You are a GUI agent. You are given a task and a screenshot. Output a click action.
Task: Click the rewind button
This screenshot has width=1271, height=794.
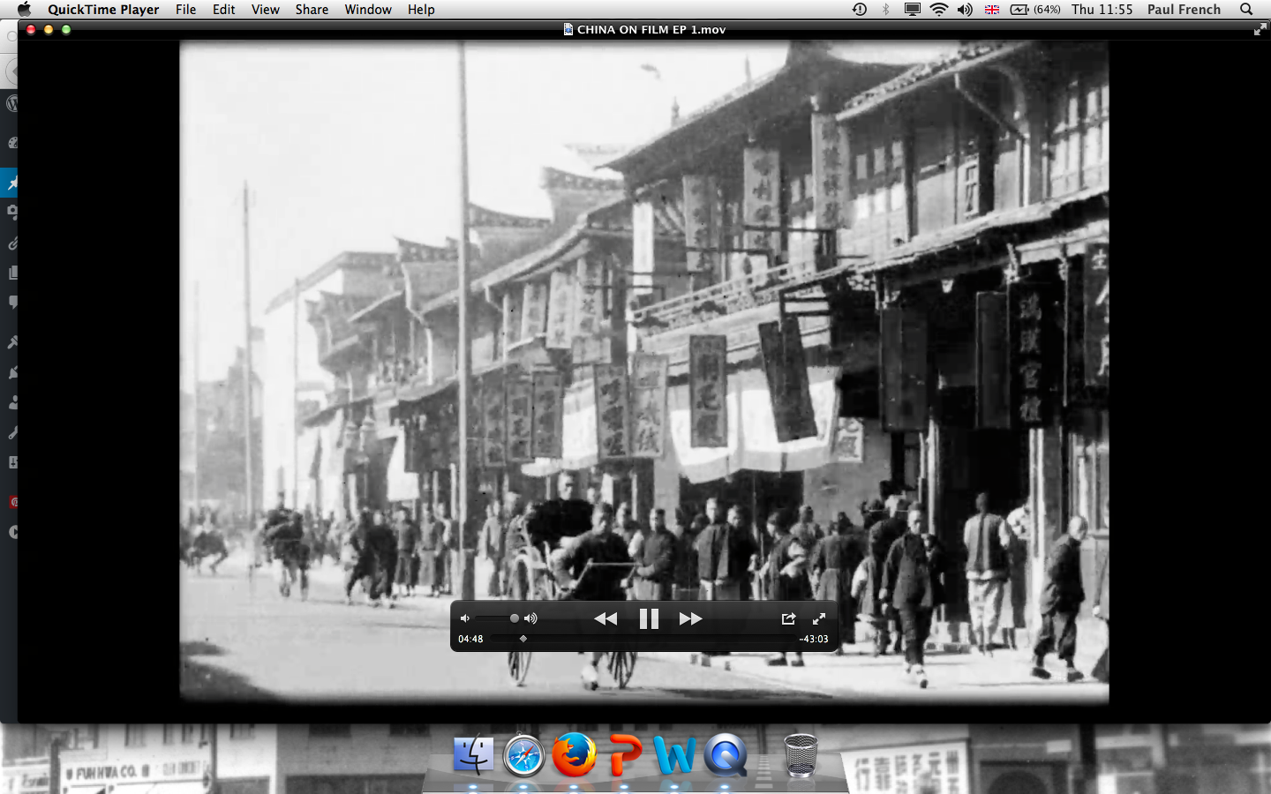(x=605, y=618)
